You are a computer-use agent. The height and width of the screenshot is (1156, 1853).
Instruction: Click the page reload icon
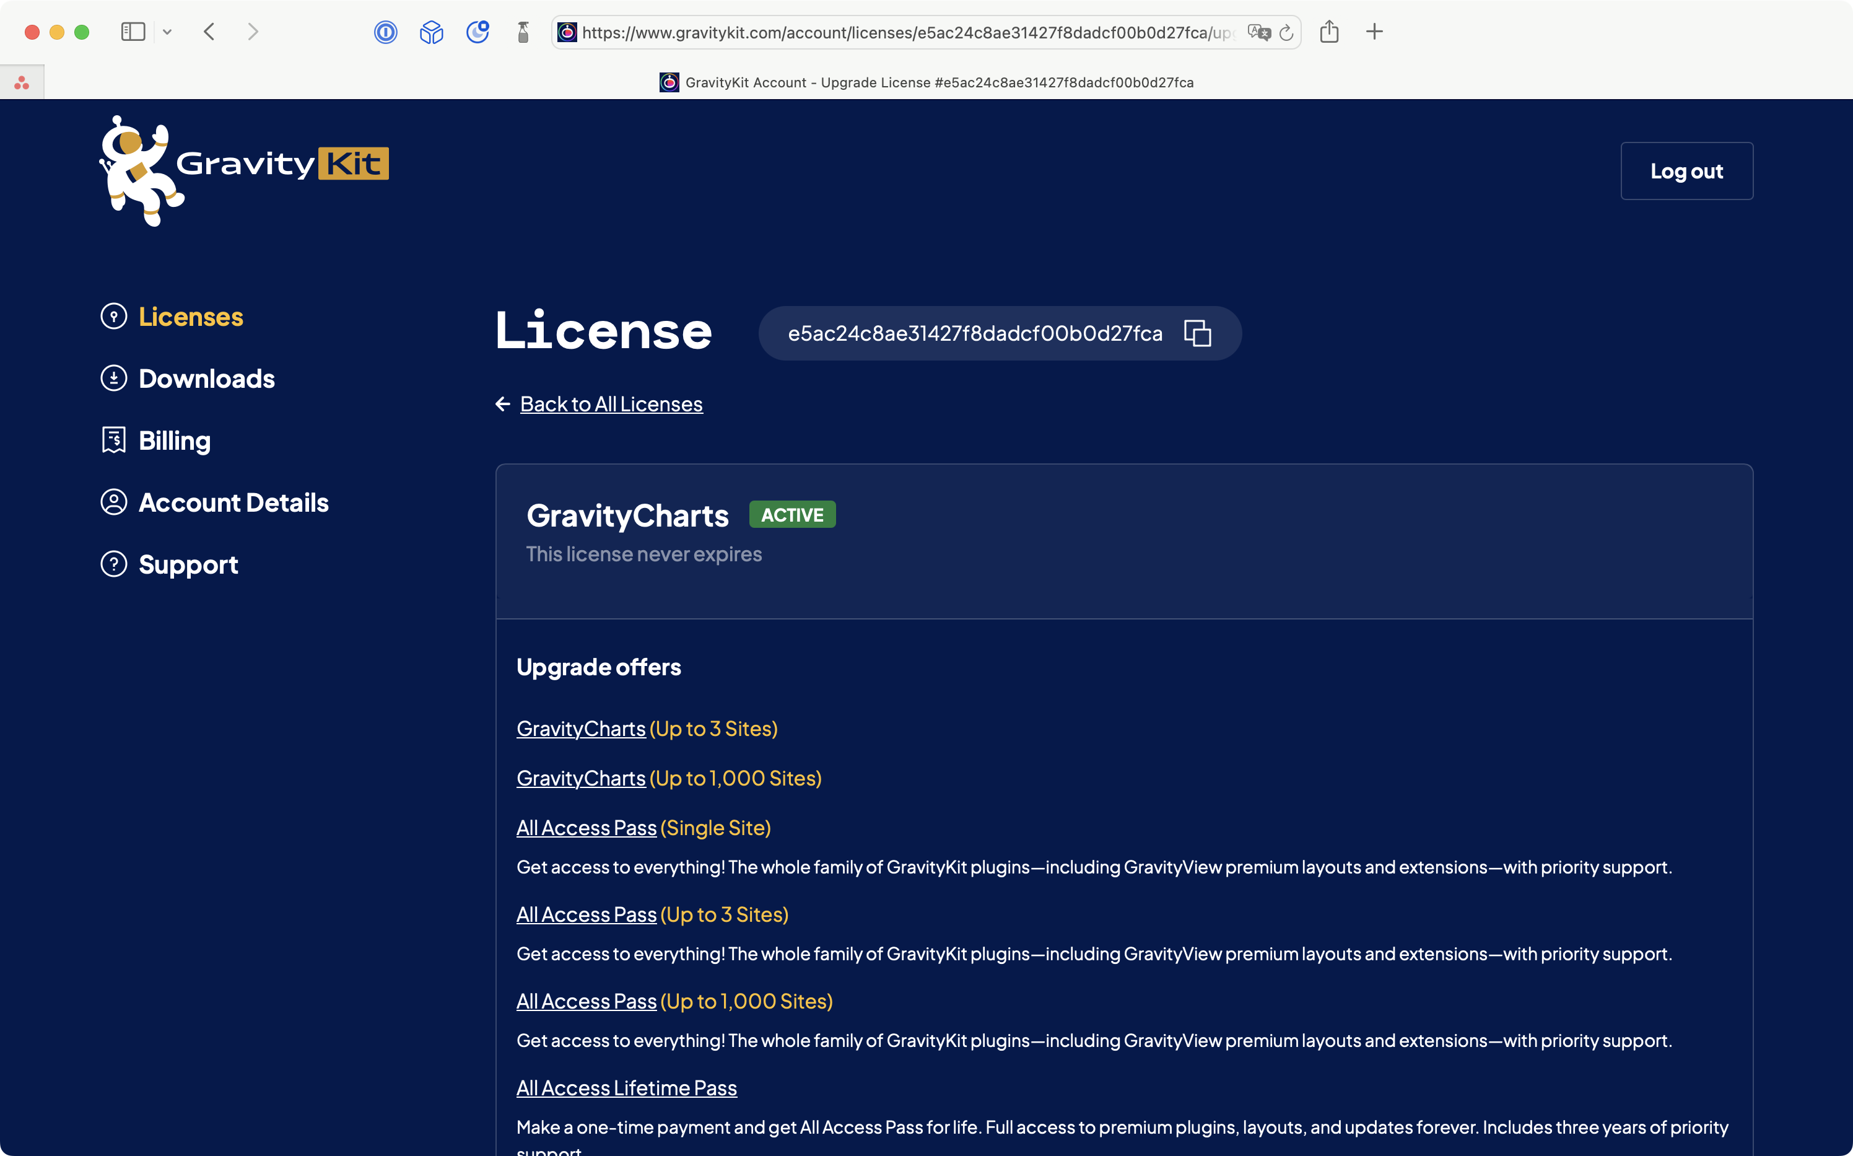pyautogui.click(x=1286, y=33)
